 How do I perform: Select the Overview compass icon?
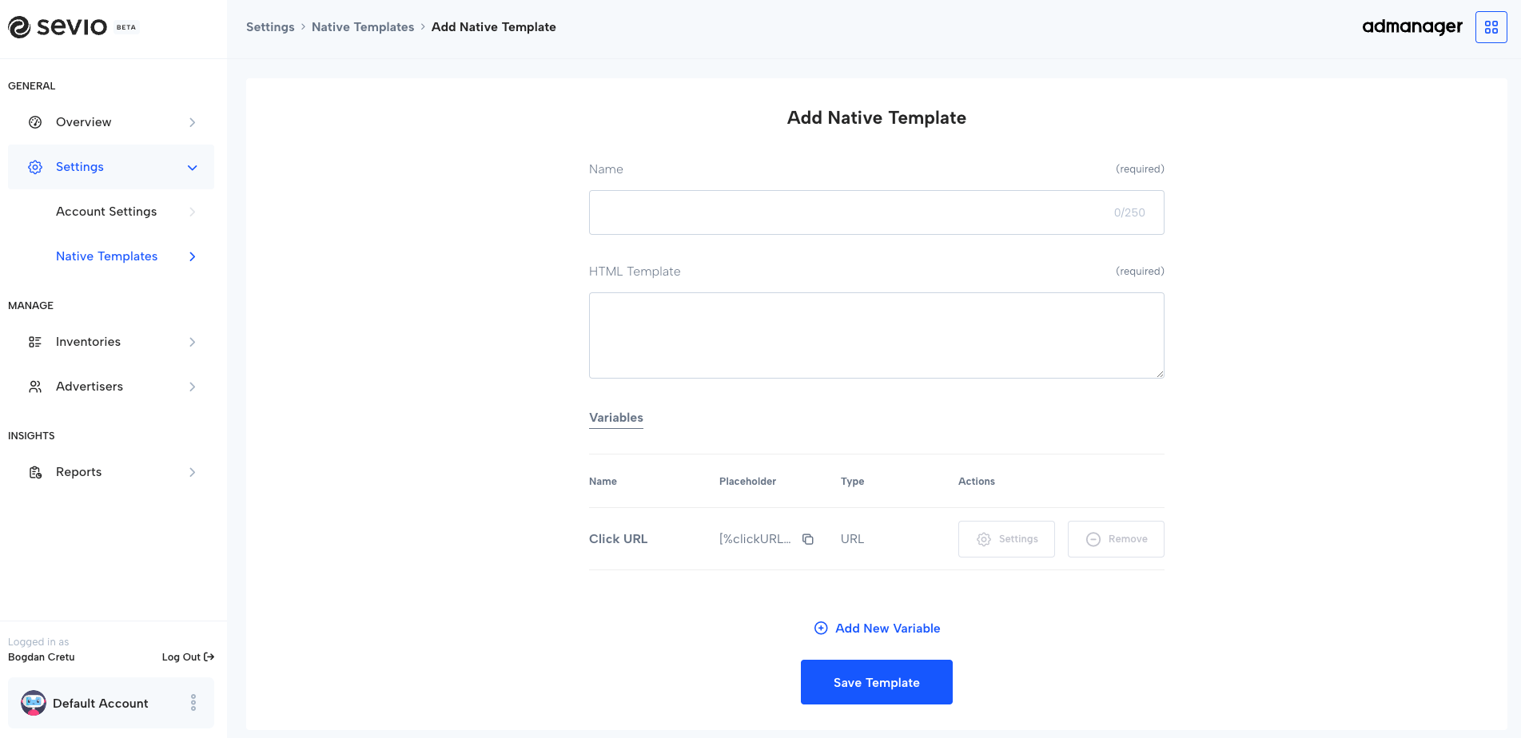(34, 121)
